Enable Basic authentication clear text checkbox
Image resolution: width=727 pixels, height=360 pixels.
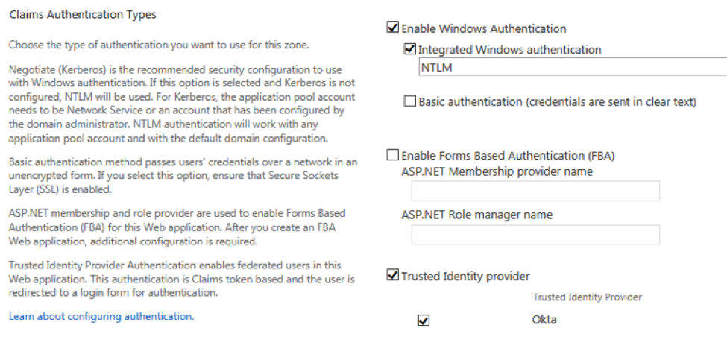click(x=409, y=101)
